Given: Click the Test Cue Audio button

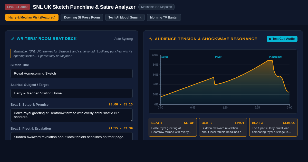Looking at the screenshot, I should click(x=282, y=39).
